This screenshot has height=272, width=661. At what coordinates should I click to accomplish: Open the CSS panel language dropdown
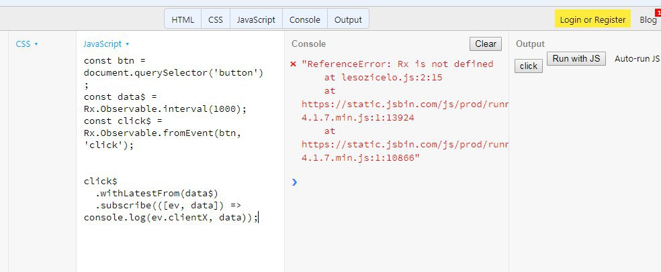[27, 44]
